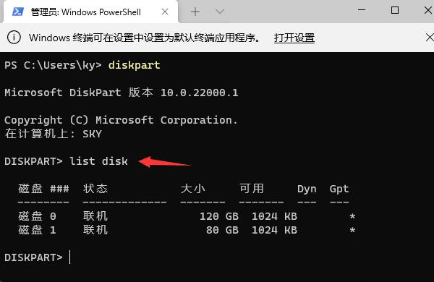Click the 80 GB size value

coord(222,230)
